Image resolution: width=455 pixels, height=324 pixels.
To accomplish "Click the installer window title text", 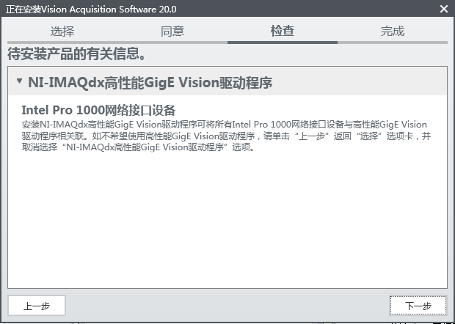I will (91, 9).
